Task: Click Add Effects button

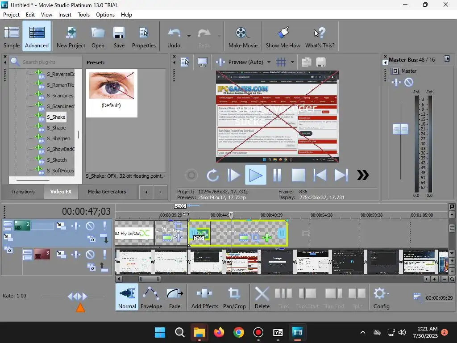Action: tap(204, 297)
